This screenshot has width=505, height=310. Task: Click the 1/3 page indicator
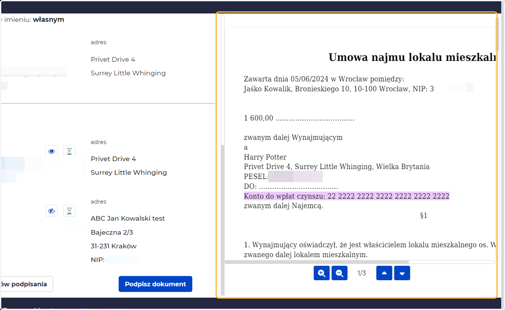click(362, 273)
